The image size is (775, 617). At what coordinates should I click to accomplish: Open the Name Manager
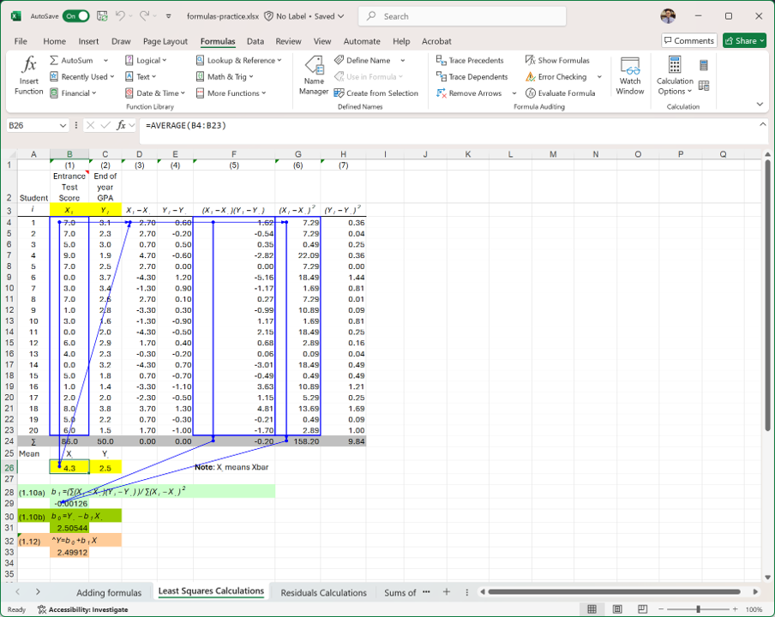tap(314, 75)
